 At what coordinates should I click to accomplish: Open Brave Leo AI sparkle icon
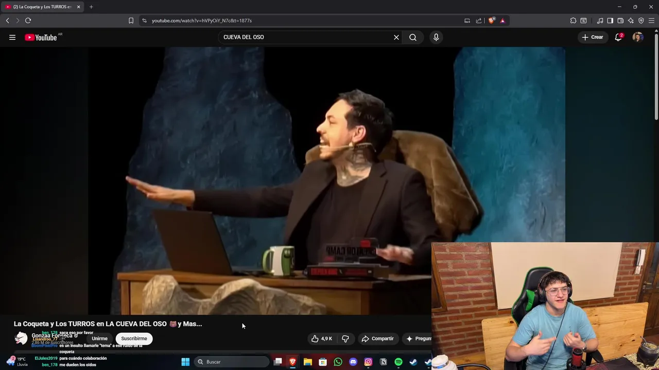click(x=631, y=21)
